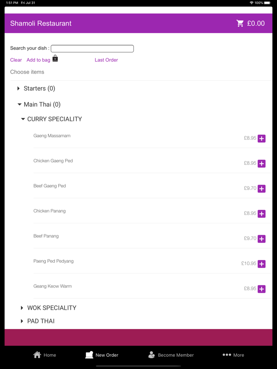Screen dimensions: 277x369
Task: Click the Clear link
Action: pyautogui.click(x=16, y=60)
